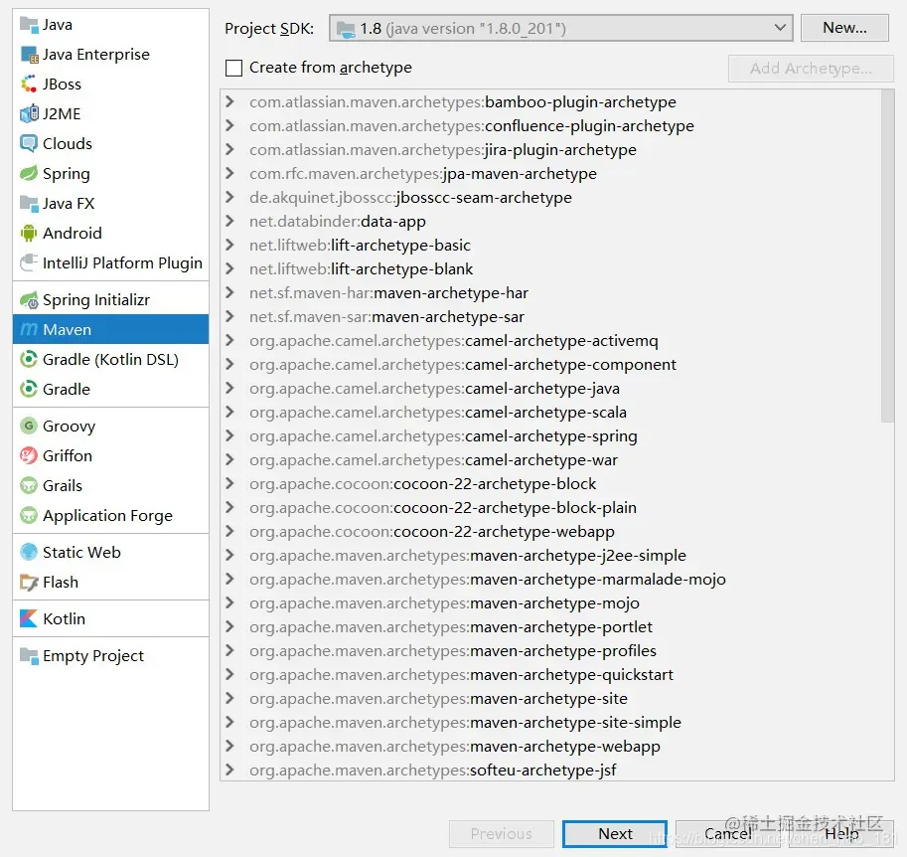Choose the Spring Initializr label in the project type list
The width and height of the screenshot is (907, 857).
(96, 300)
